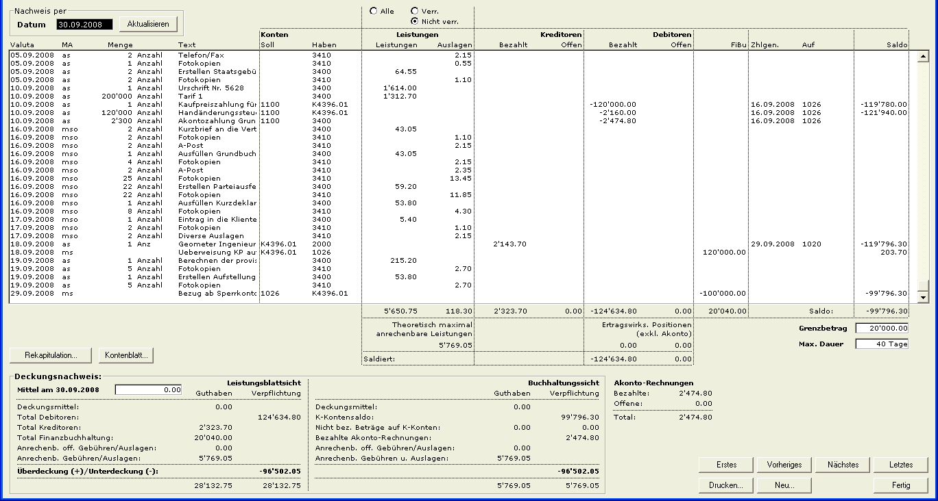Screen dimensions: 938x501
Task: Click the Aktualisieren button
Action: point(148,24)
